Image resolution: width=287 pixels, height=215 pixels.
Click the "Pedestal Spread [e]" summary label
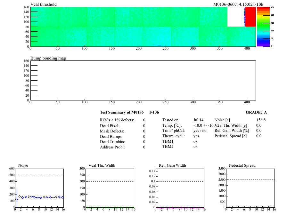(230, 136)
